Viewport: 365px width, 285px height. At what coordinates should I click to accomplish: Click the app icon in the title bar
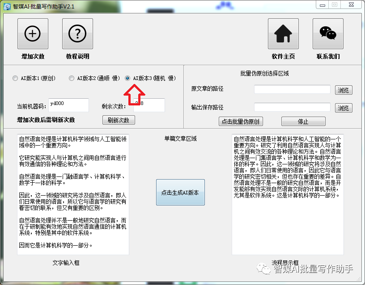point(7,7)
